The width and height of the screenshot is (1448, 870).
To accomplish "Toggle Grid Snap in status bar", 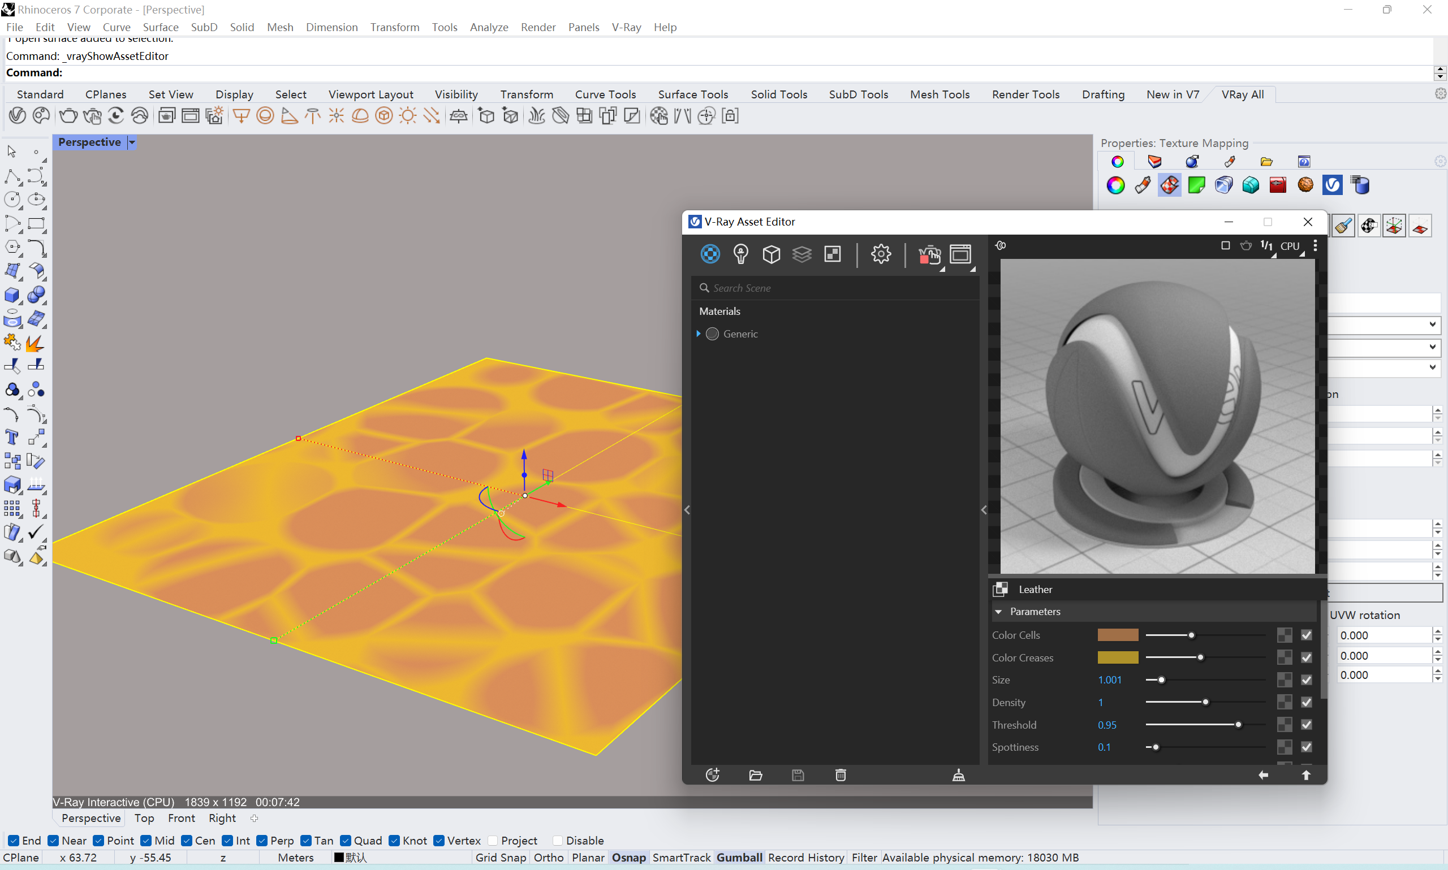I will click(x=500, y=857).
